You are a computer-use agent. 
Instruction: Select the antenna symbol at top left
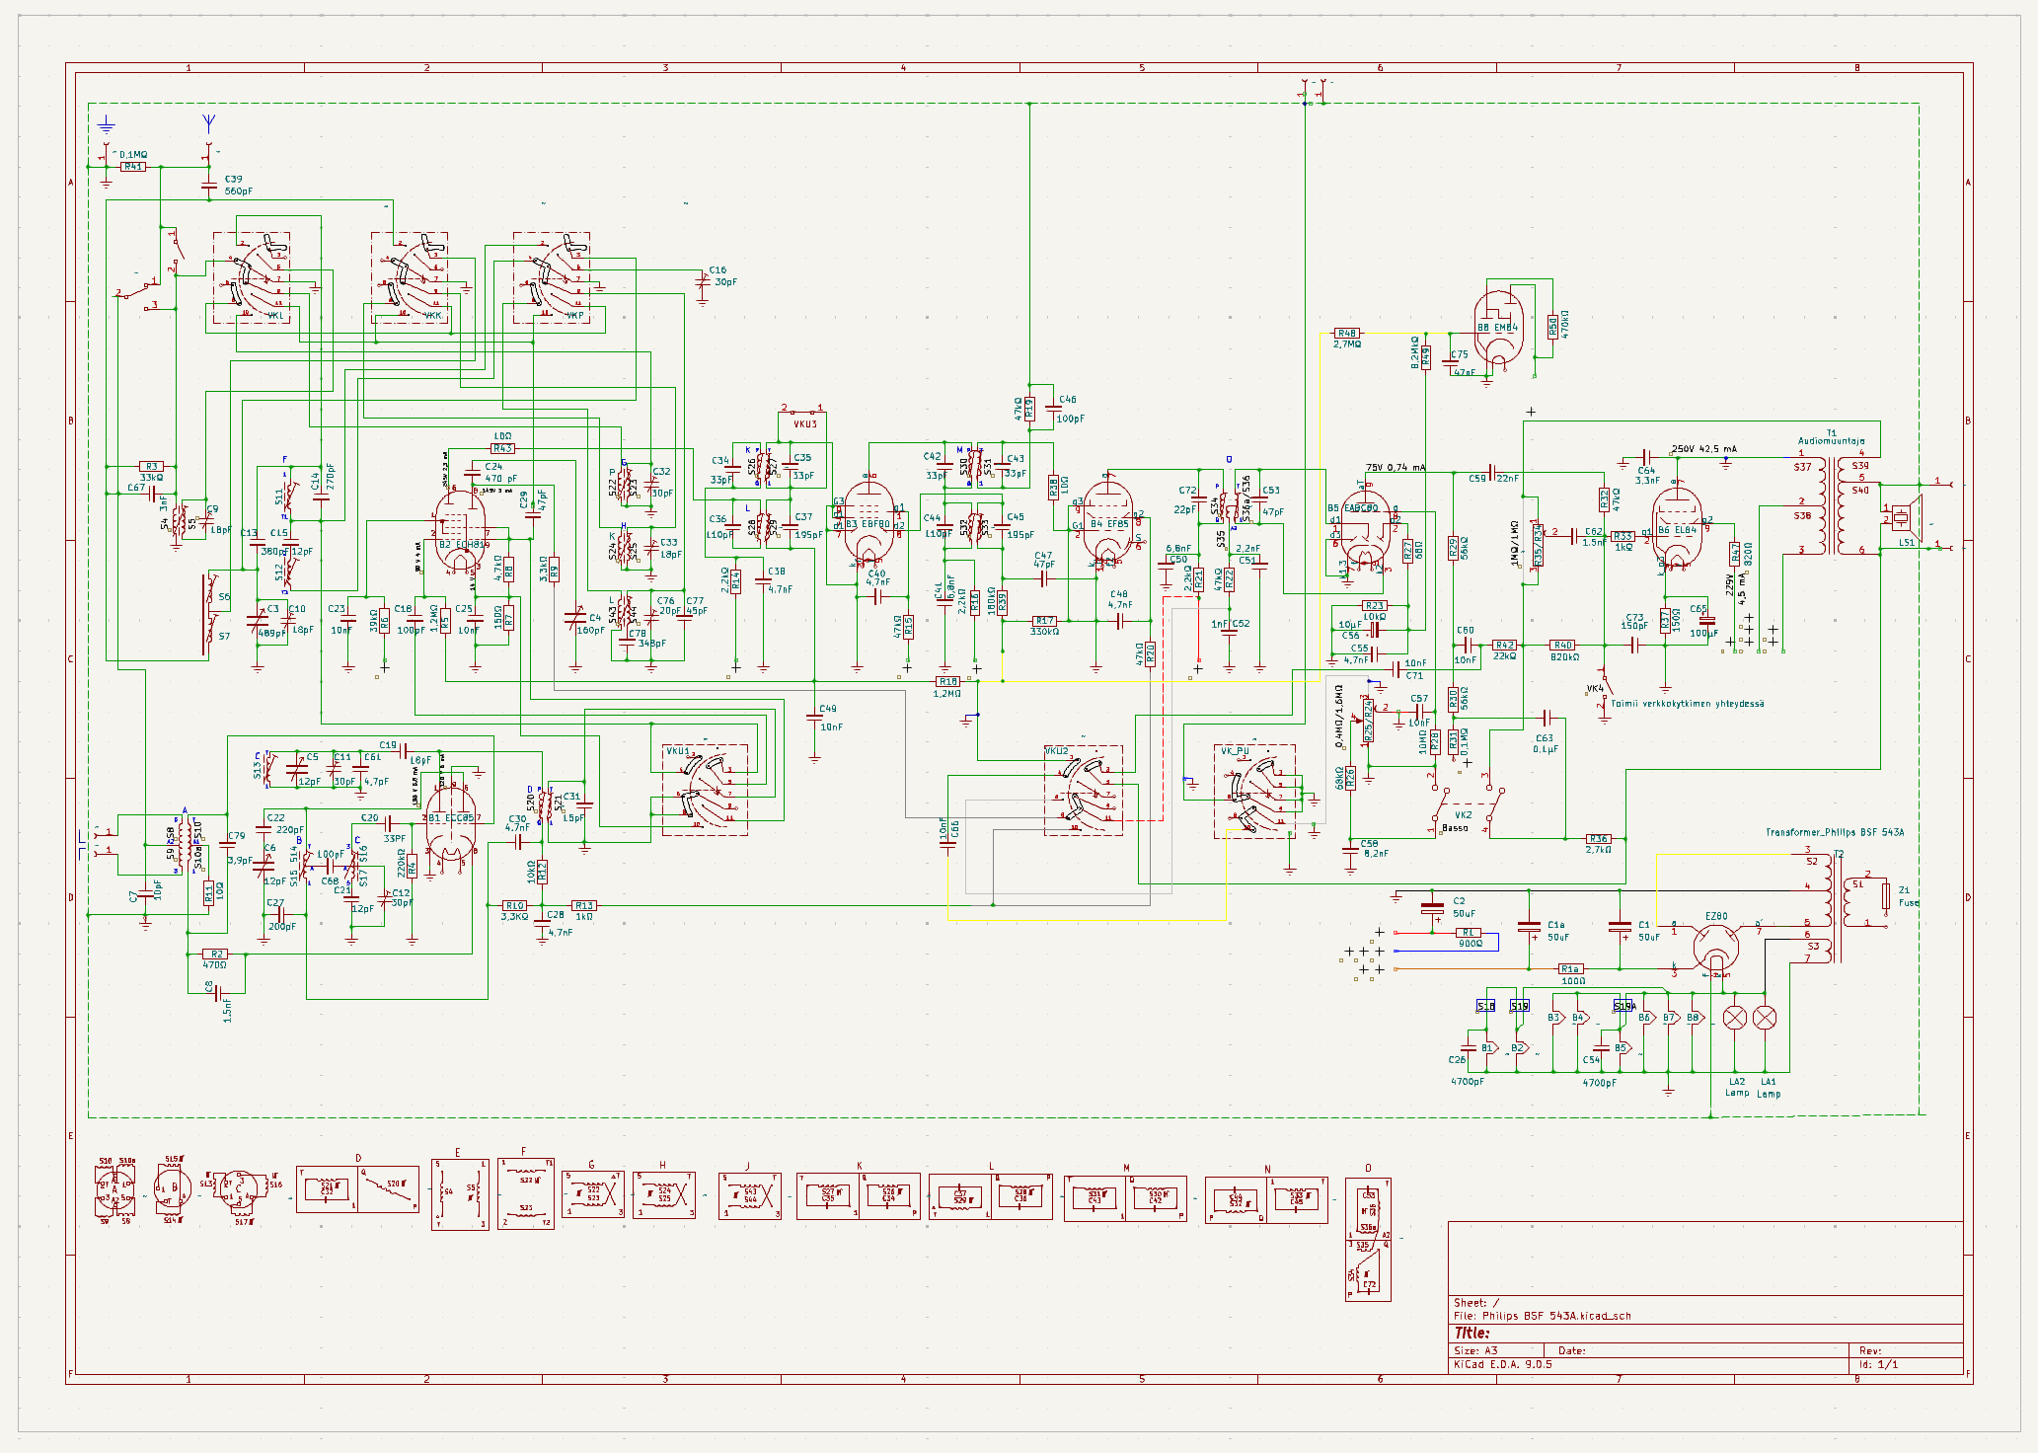208,123
